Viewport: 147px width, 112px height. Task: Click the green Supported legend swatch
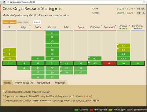(x=76, y=110)
